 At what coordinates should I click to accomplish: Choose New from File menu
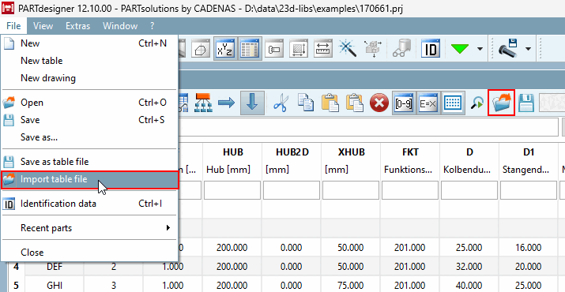pyautogui.click(x=89, y=43)
